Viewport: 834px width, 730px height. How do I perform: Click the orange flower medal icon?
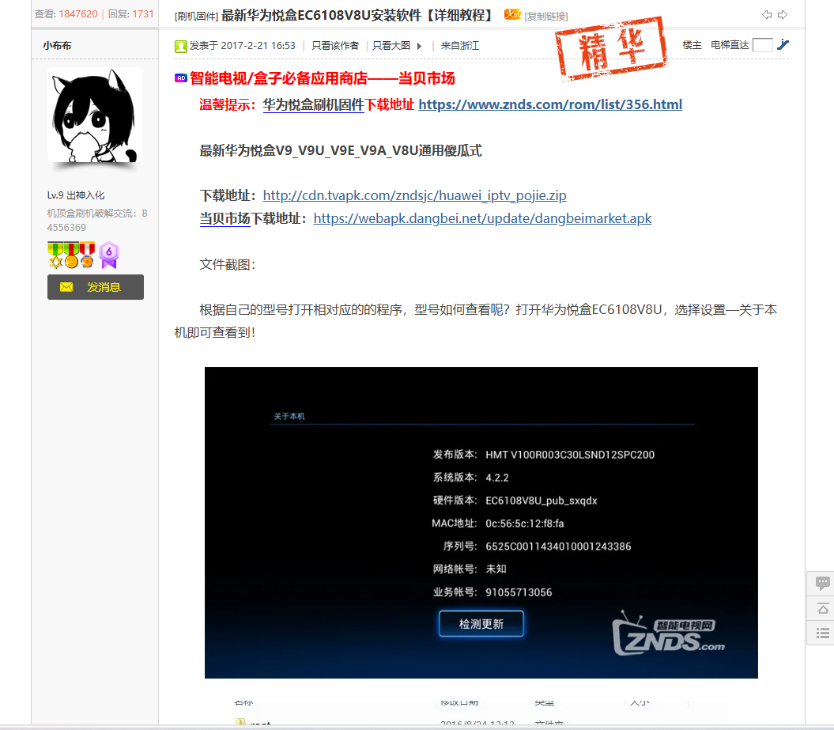pos(87,255)
